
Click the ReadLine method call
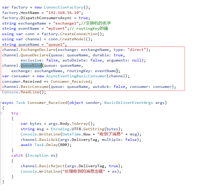30,92
